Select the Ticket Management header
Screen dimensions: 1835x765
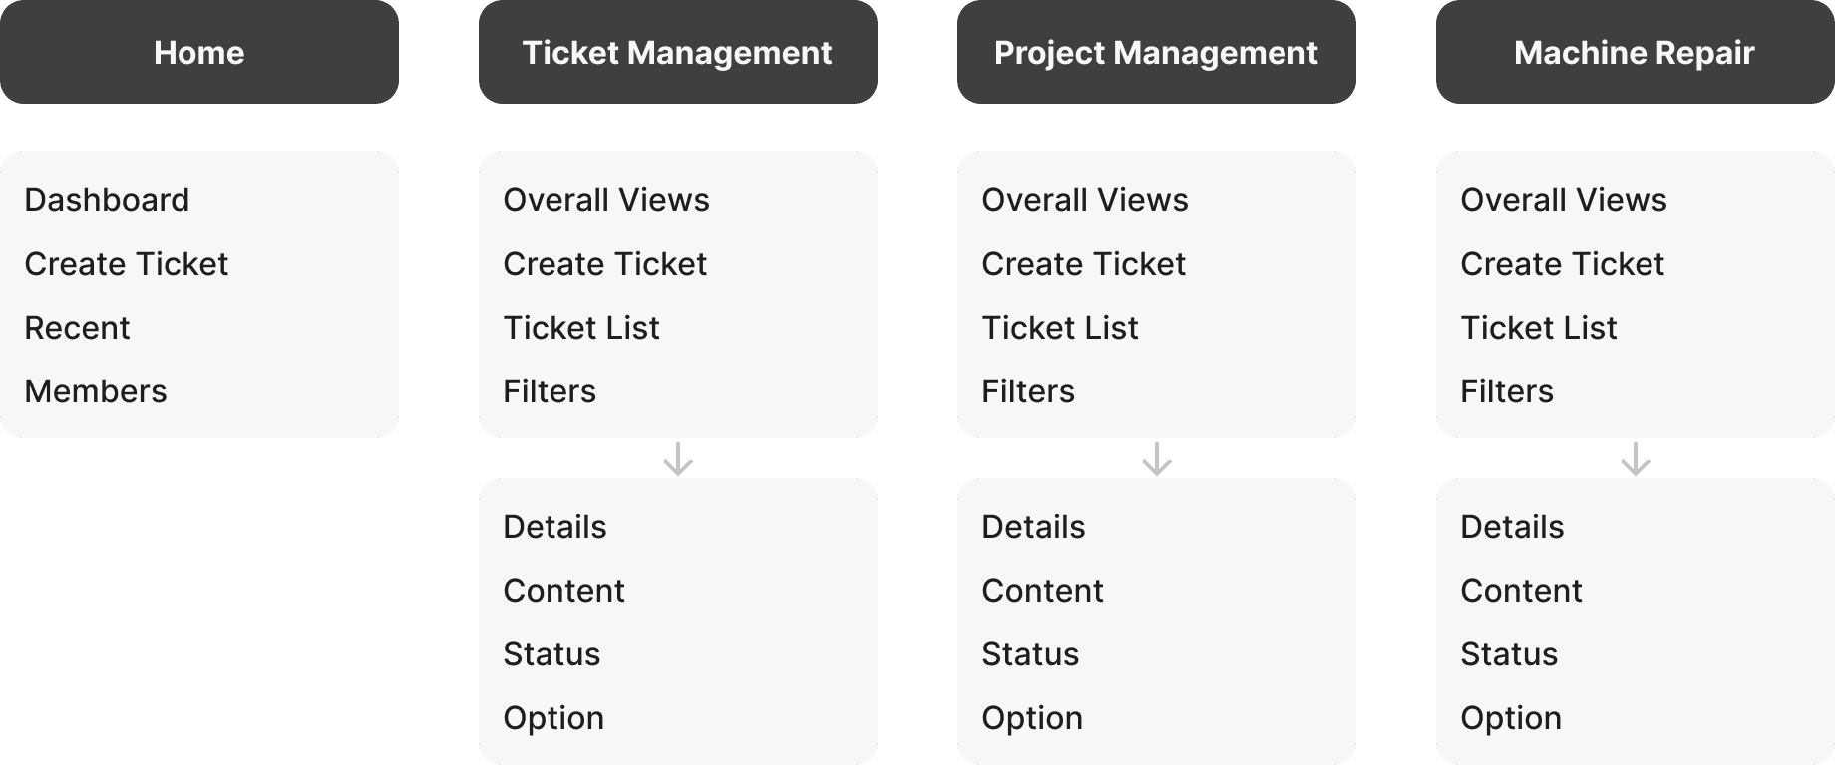click(678, 52)
